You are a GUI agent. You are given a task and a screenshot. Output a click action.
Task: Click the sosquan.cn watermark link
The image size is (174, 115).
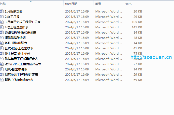[151, 57]
